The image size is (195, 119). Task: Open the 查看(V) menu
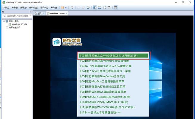[23, 7]
